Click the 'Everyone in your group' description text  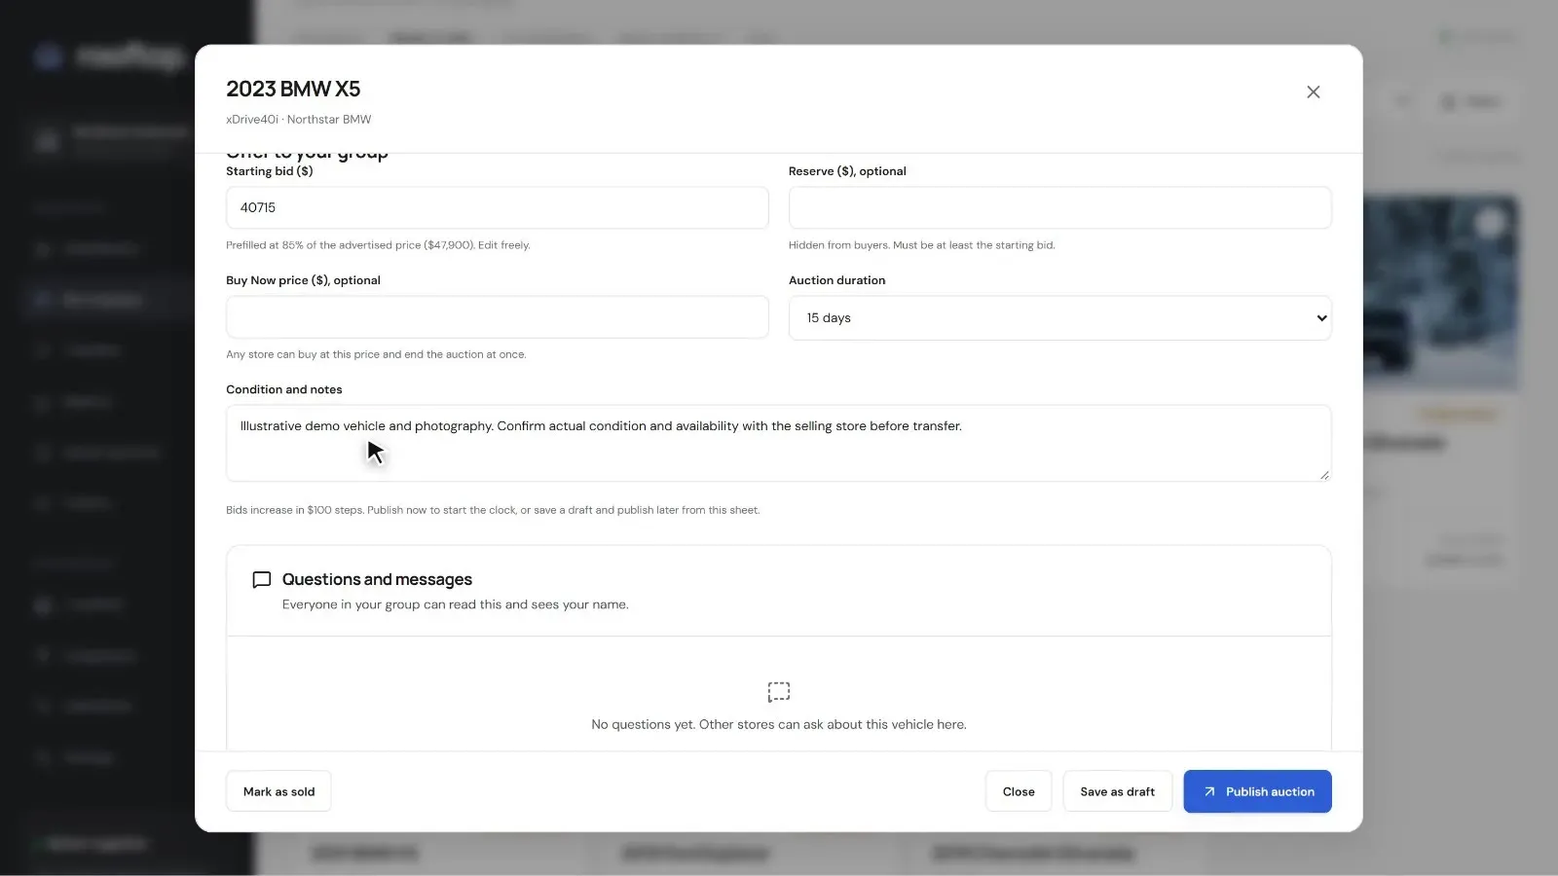tap(455, 604)
